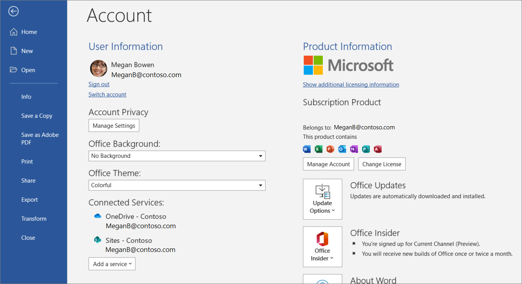
Task: Click the OneNote app icon under product contains
Action: pos(354,149)
